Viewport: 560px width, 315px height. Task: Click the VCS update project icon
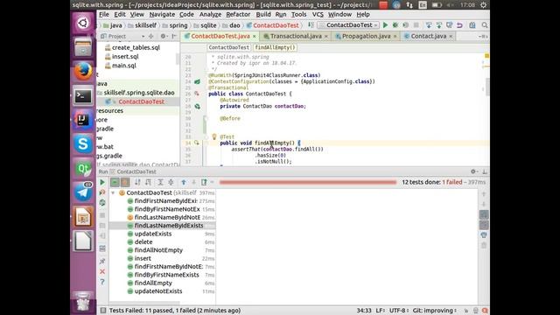click(x=429, y=25)
